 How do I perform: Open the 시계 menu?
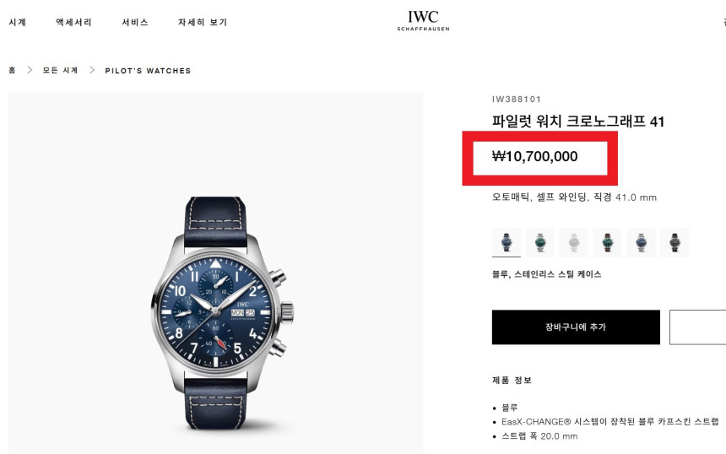[x=18, y=22]
